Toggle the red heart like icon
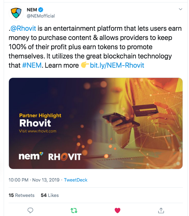Screen dimensions: 189x216 pos(118,210)
